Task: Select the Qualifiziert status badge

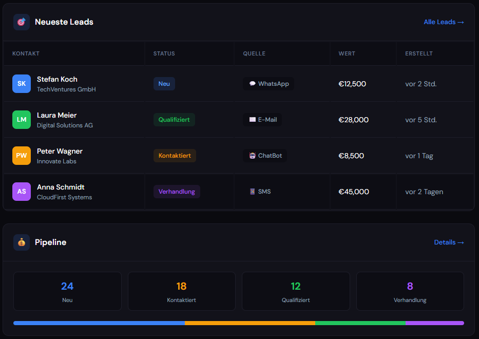Action: (174, 120)
